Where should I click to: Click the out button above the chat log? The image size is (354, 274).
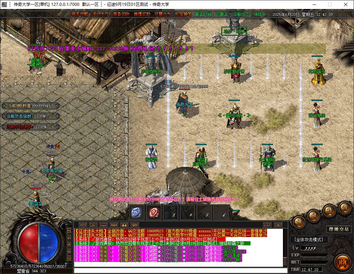(267, 225)
